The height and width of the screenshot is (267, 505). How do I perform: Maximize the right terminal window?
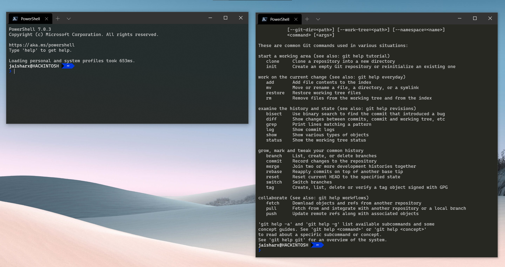(x=475, y=18)
